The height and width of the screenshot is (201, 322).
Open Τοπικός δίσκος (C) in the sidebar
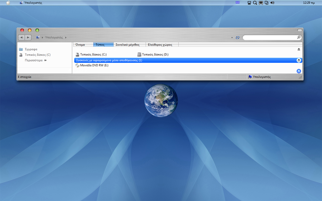(x=35, y=55)
